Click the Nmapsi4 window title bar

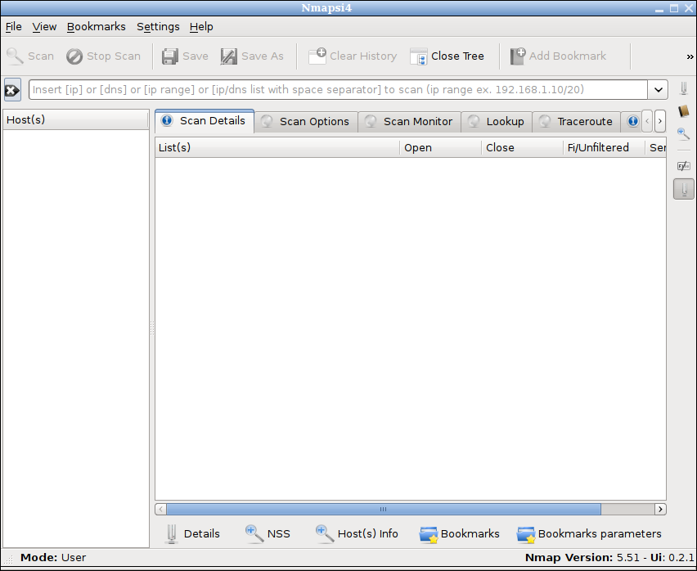click(326, 8)
